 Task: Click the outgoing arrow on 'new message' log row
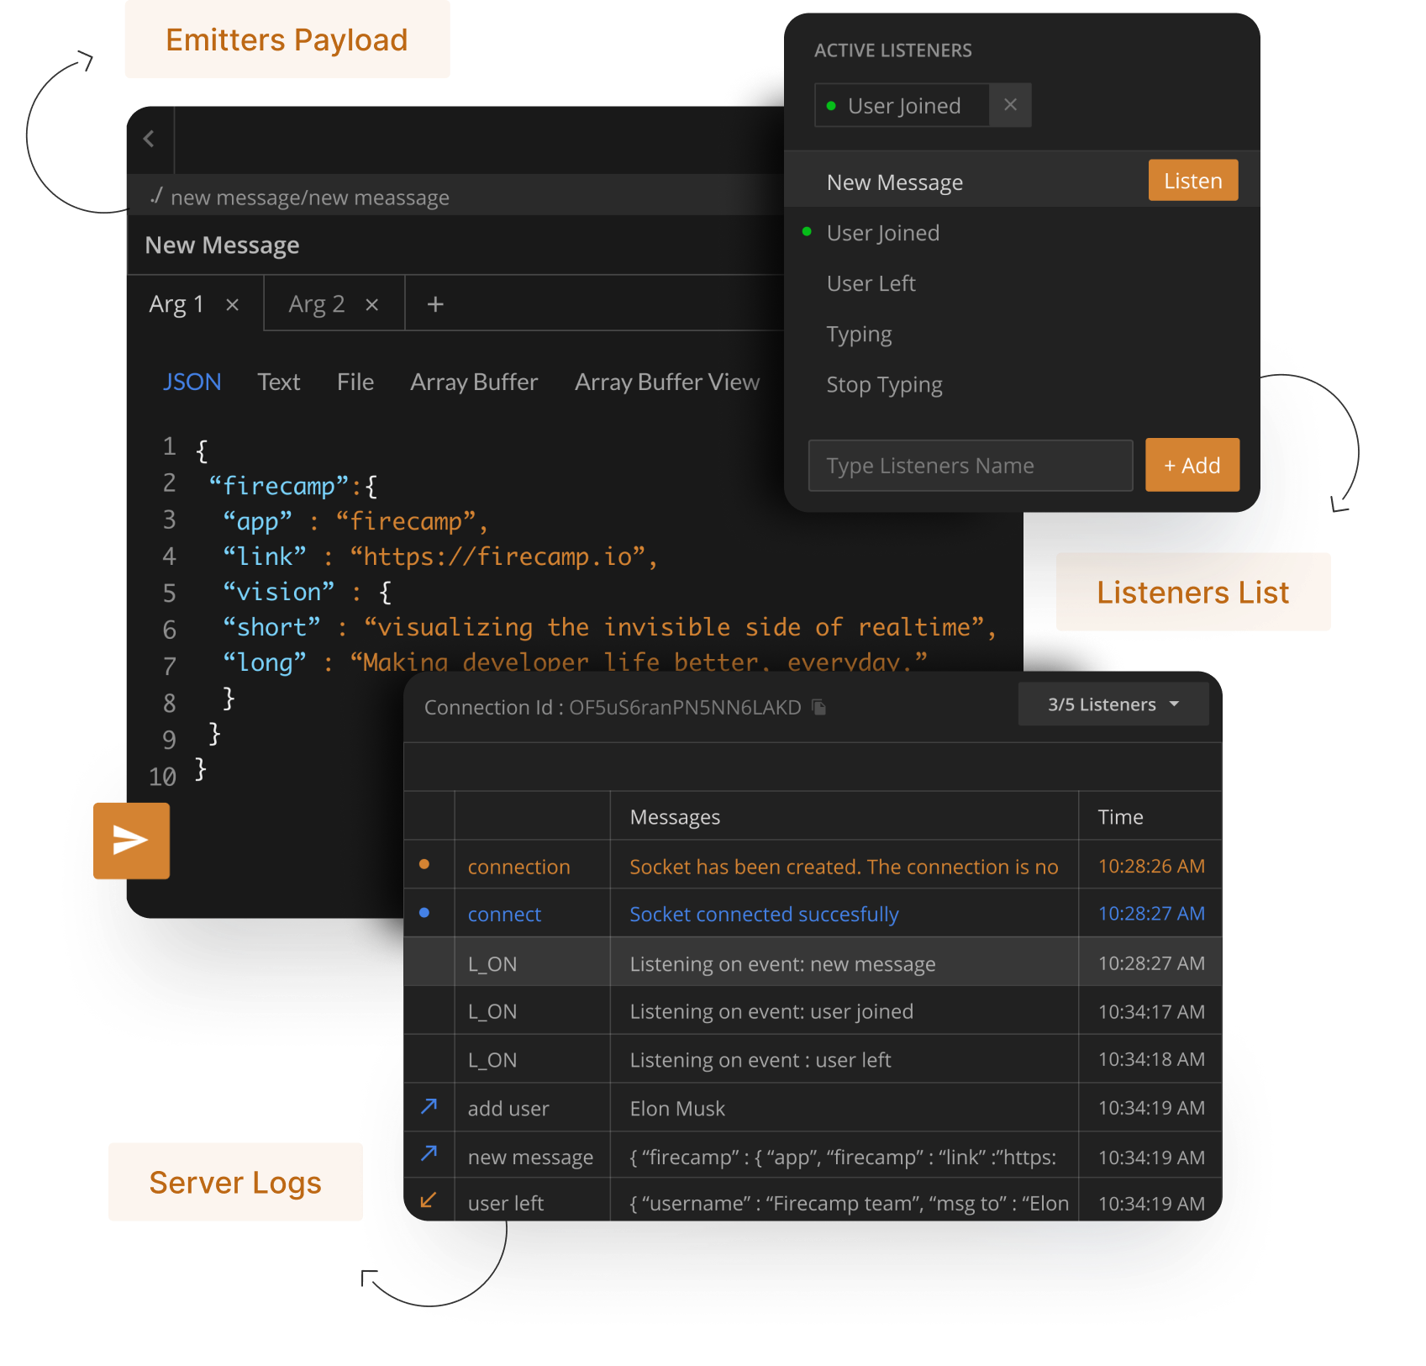coord(429,1155)
